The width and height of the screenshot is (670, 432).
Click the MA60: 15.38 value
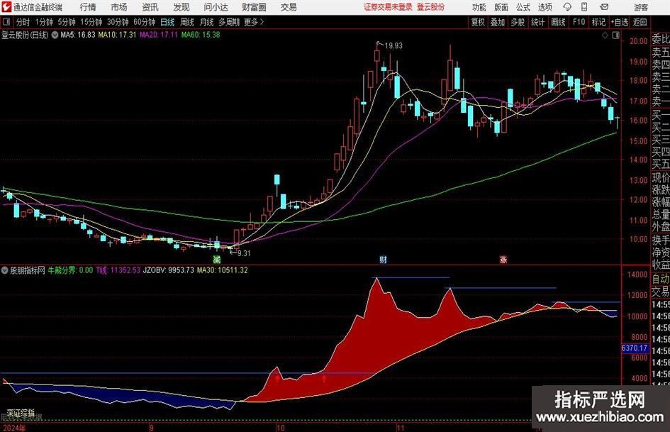point(201,35)
